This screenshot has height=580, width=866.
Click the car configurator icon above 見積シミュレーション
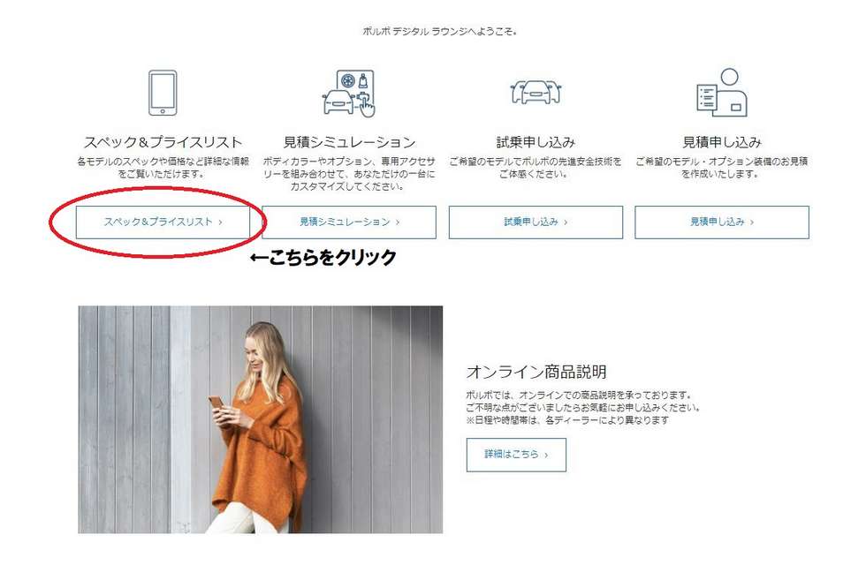tap(349, 93)
